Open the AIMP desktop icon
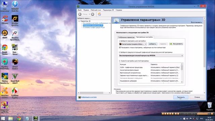Viewport: 215px width, 121px height. tap(5, 34)
